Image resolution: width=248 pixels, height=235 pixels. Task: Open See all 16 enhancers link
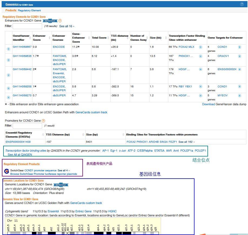[x=66, y=26]
